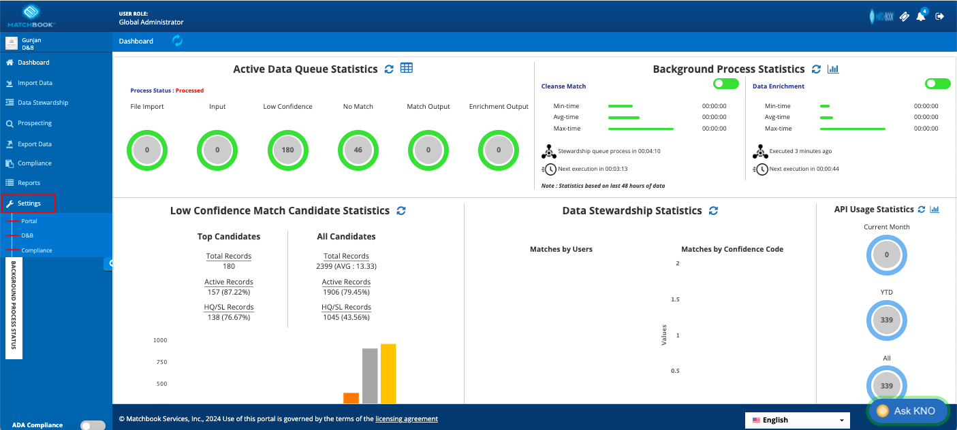Open table view of Active Data Queue

(407, 68)
